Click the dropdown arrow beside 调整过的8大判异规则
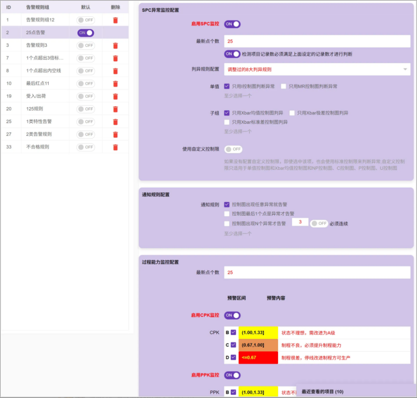The width and height of the screenshot is (417, 398). (x=405, y=69)
